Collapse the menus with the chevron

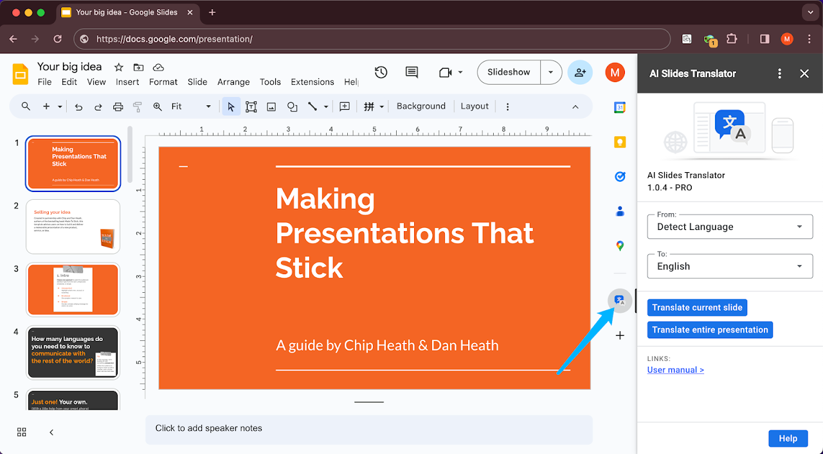click(x=575, y=107)
